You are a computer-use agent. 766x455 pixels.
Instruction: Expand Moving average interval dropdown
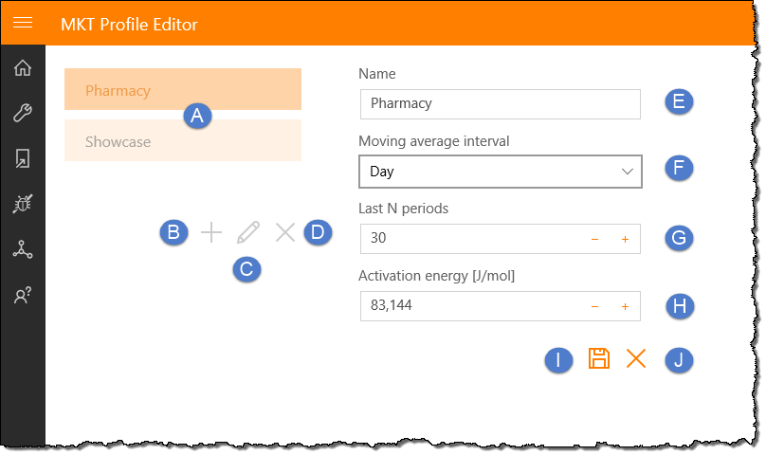[x=501, y=172]
